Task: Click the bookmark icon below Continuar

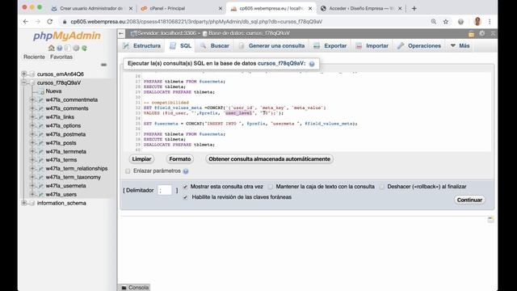Action: (490, 219)
